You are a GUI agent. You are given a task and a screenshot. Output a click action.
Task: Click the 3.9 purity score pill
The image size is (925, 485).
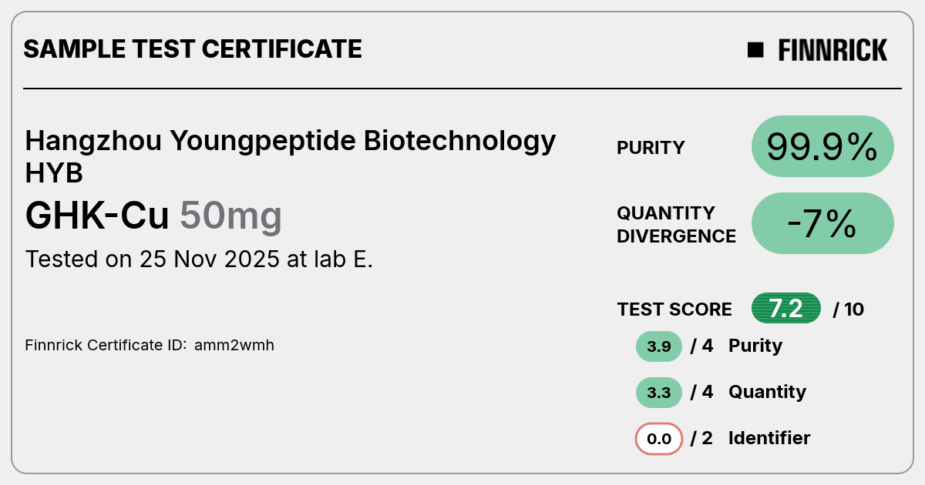pos(659,346)
